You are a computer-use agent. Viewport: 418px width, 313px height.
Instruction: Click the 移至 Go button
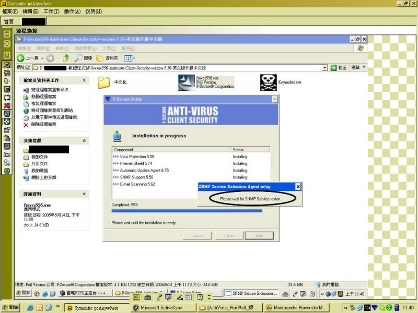pos(339,68)
